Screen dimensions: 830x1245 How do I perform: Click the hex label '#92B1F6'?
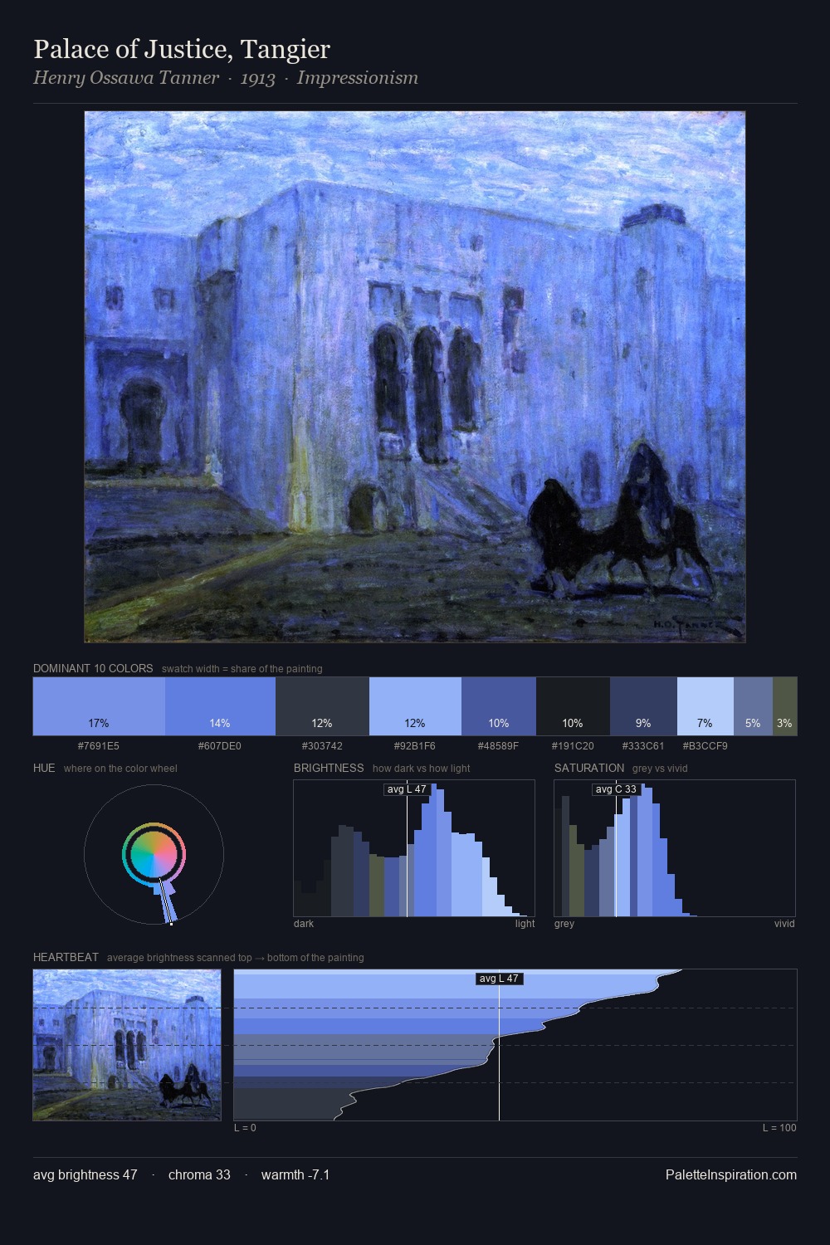click(x=415, y=746)
